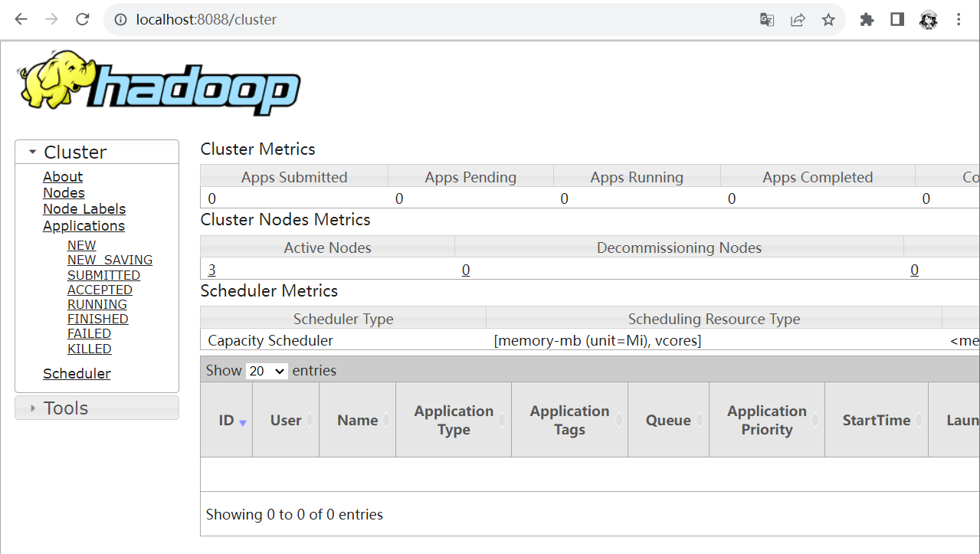The width and height of the screenshot is (980, 554).
Task: Filter applications by SUBMITTED state
Action: click(103, 275)
